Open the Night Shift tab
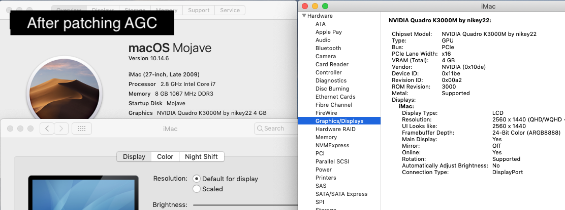The width and height of the screenshot is (565, 210). (x=201, y=157)
